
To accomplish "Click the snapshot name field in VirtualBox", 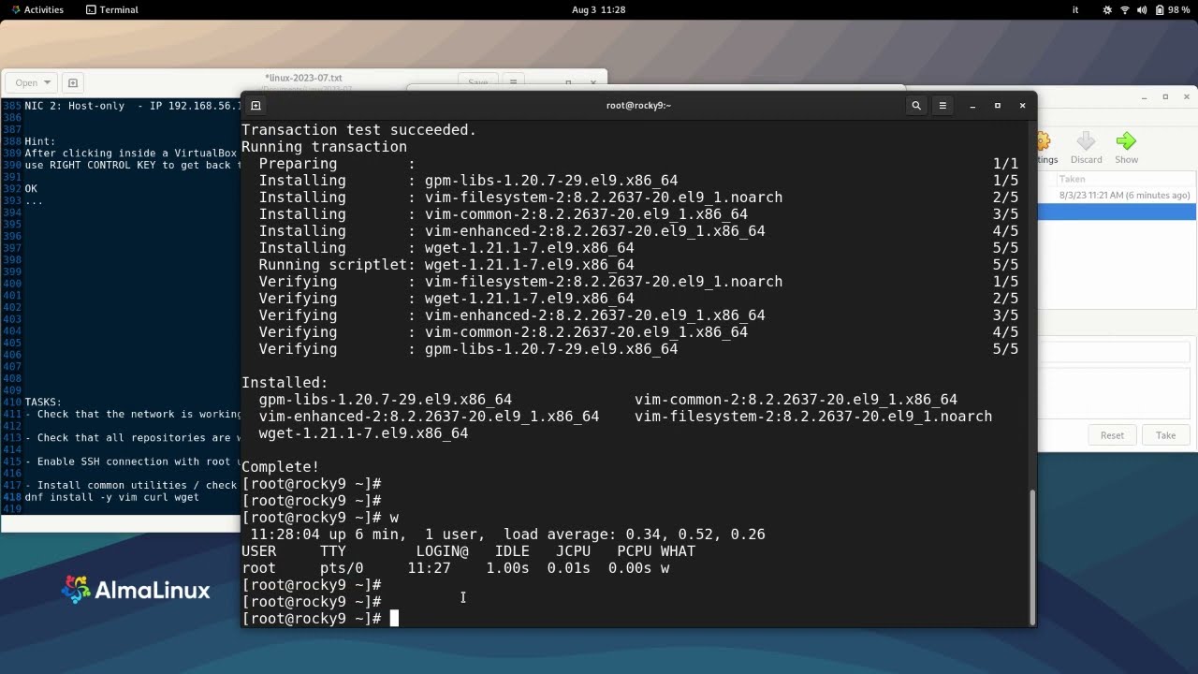I will (x=1114, y=352).
